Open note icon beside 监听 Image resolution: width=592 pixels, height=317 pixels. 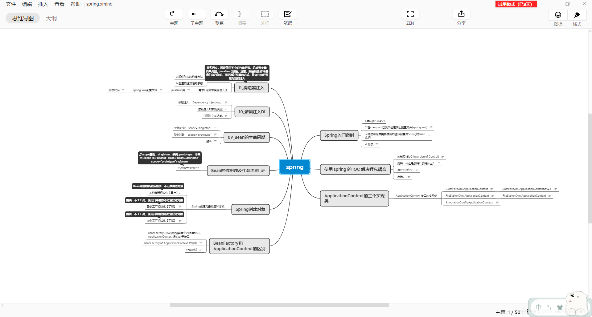[x=215, y=141]
